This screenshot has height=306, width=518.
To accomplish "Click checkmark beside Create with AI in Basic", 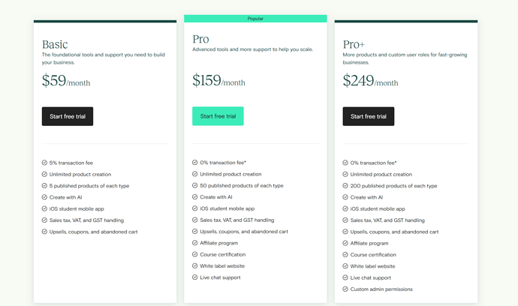I will [44, 197].
